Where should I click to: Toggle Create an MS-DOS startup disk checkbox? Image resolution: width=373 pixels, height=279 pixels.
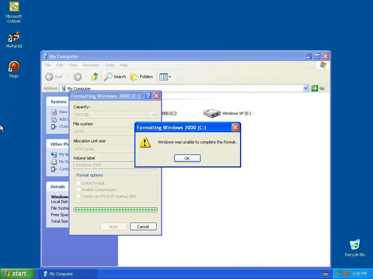click(x=78, y=196)
